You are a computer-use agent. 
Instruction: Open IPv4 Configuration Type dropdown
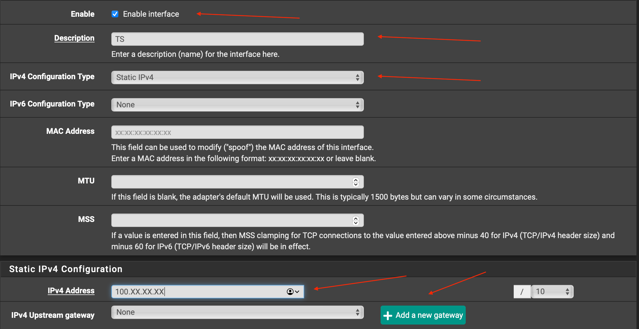click(x=237, y=78)
